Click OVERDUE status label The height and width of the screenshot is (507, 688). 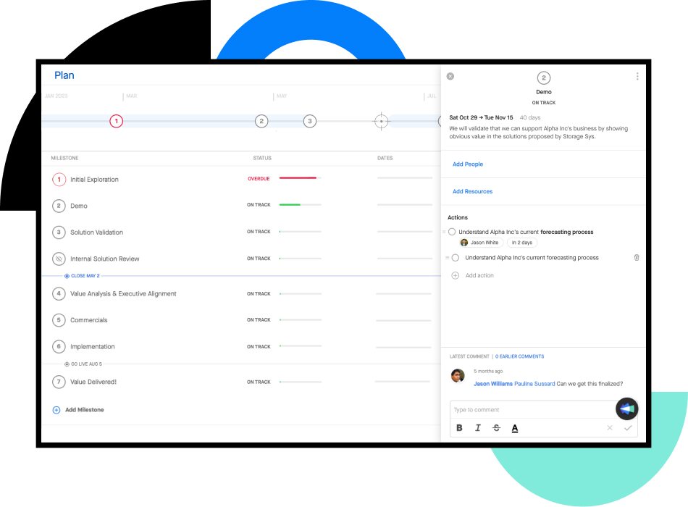pos(259,179)
